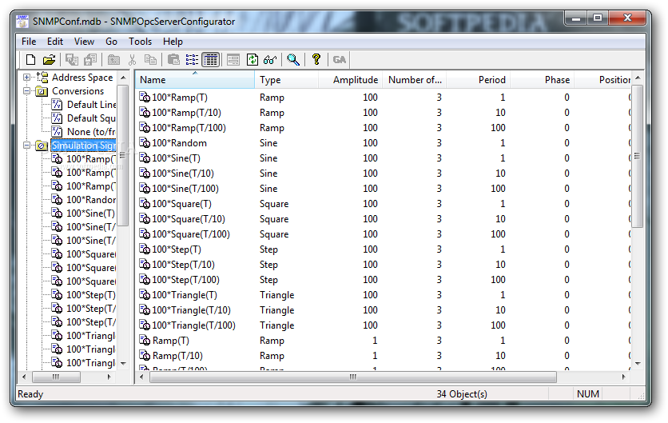
Task: Click the 100*Random row signal icon
Action: [x=145, y=143]
